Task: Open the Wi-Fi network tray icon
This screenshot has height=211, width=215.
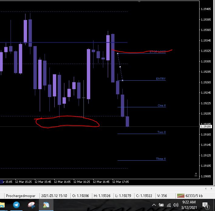Action: click(169, 205)
